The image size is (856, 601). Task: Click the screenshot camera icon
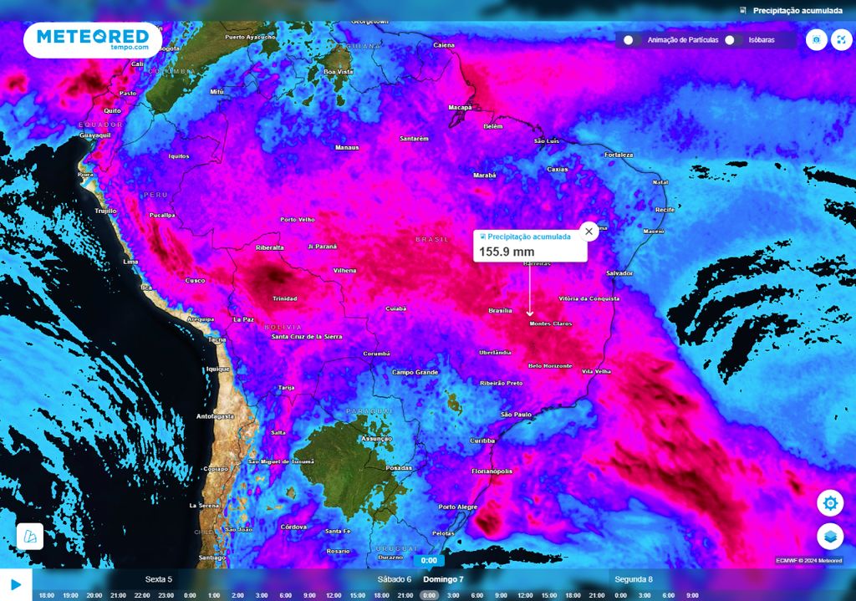[x=816, y=40]
